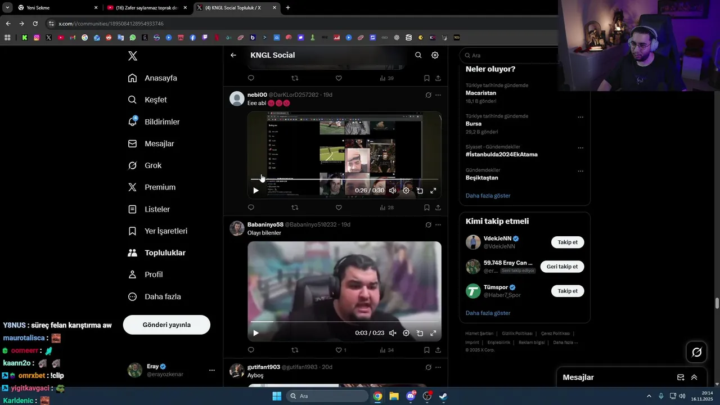This screenshot has height=405, width=720.
Task: Share the nebi00 post
Action: pyautogui.click(x=438, y=208)
